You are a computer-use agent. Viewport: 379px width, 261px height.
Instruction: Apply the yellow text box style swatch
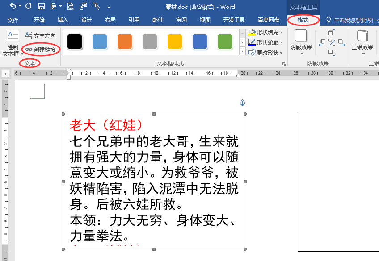pos(174,42)
